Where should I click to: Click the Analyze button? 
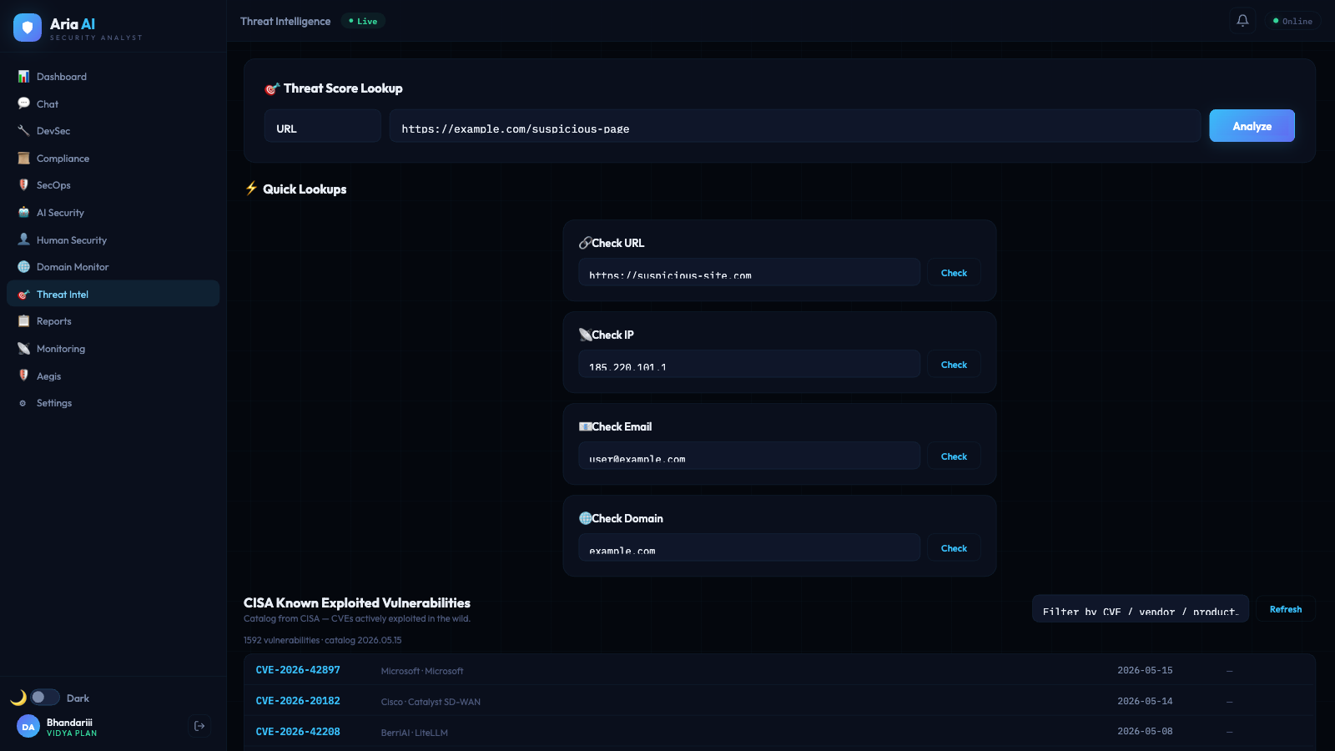click(x=1252, y=126)
